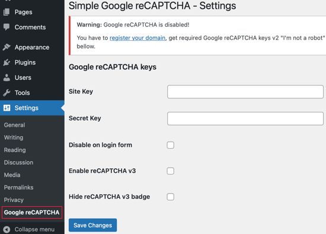This screenshot has width=326, height=234.
Task: Open the Permalinks settings submenu item
Action: (x=19, y=187)
